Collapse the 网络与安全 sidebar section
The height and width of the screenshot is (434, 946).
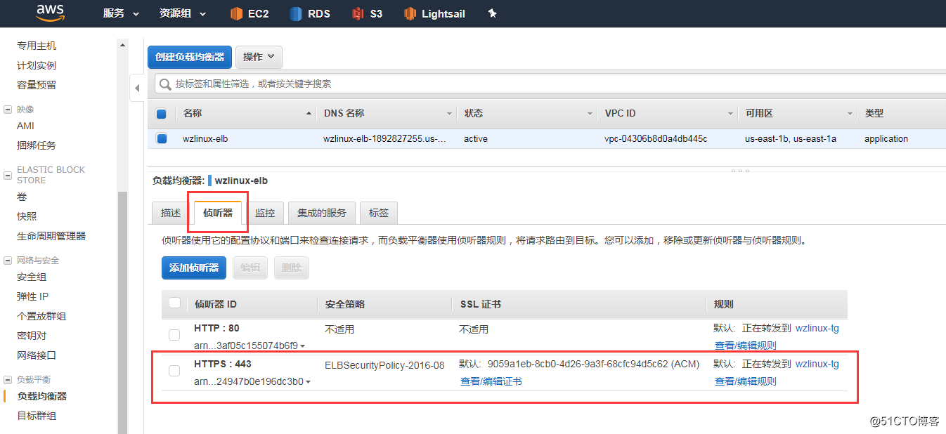(8, 261)
